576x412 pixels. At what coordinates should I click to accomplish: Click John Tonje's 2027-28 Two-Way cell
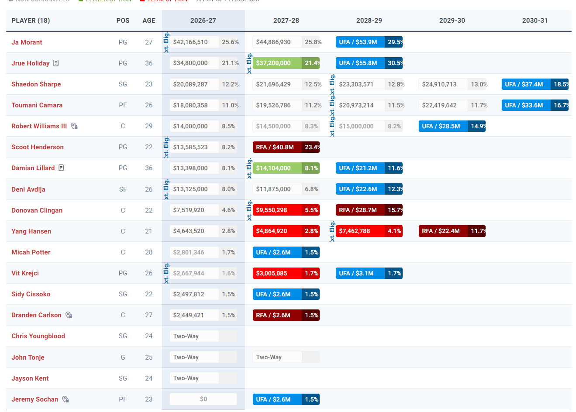pos(286,357)
